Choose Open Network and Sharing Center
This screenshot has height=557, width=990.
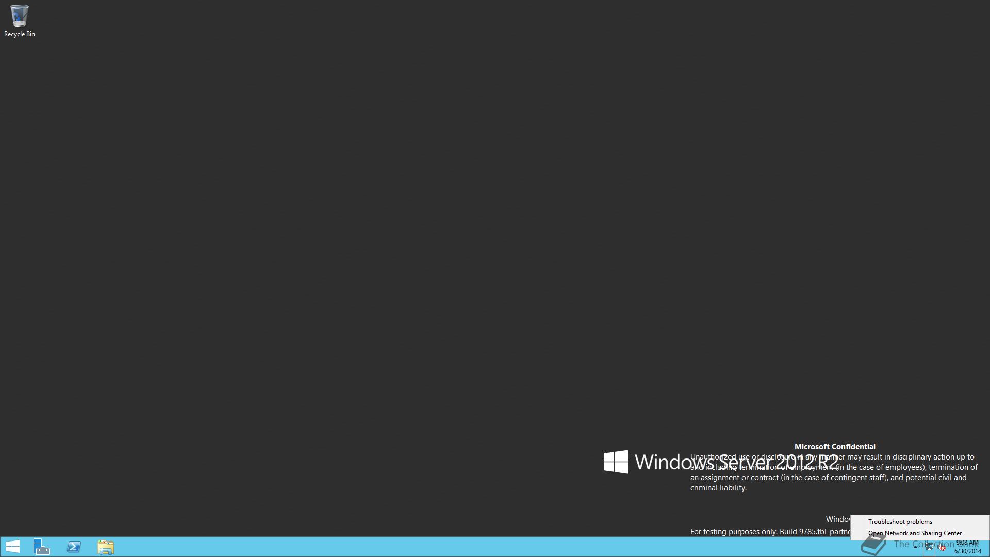[920, 533]
